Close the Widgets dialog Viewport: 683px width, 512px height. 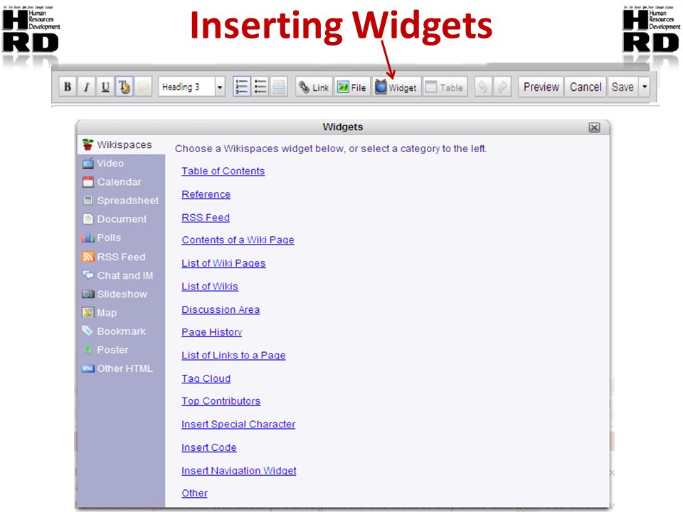point(594,127)
